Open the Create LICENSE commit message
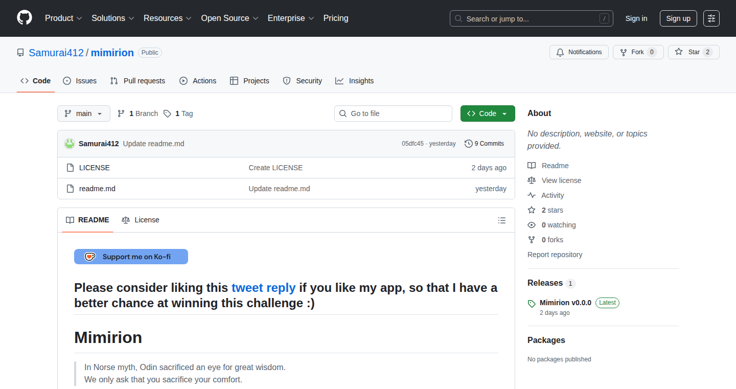 (275, 168)
